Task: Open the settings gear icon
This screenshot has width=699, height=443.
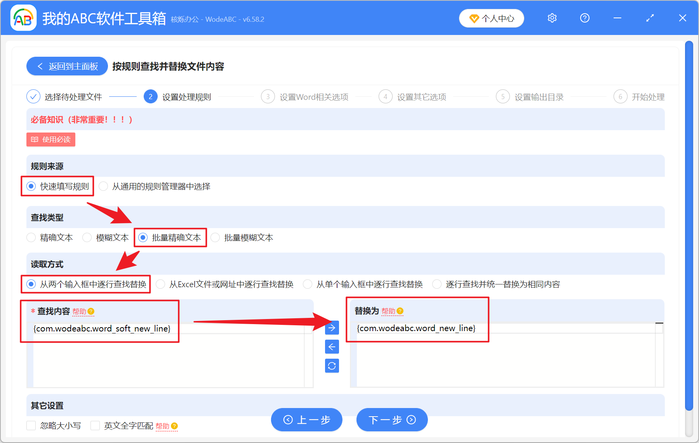Action: tap(552, 18)
